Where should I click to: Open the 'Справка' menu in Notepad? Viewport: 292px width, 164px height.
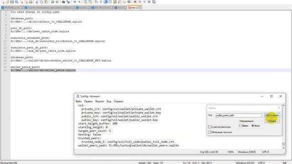tap(119, 101)
